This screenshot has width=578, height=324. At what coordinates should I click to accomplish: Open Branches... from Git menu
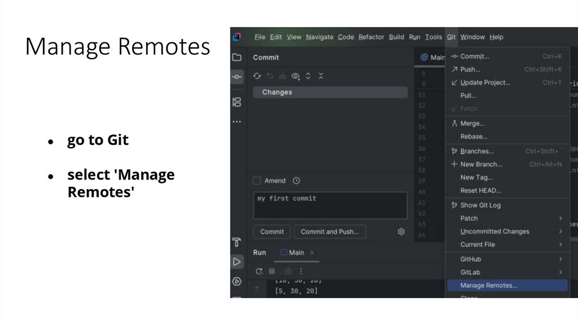pos(507,151)
